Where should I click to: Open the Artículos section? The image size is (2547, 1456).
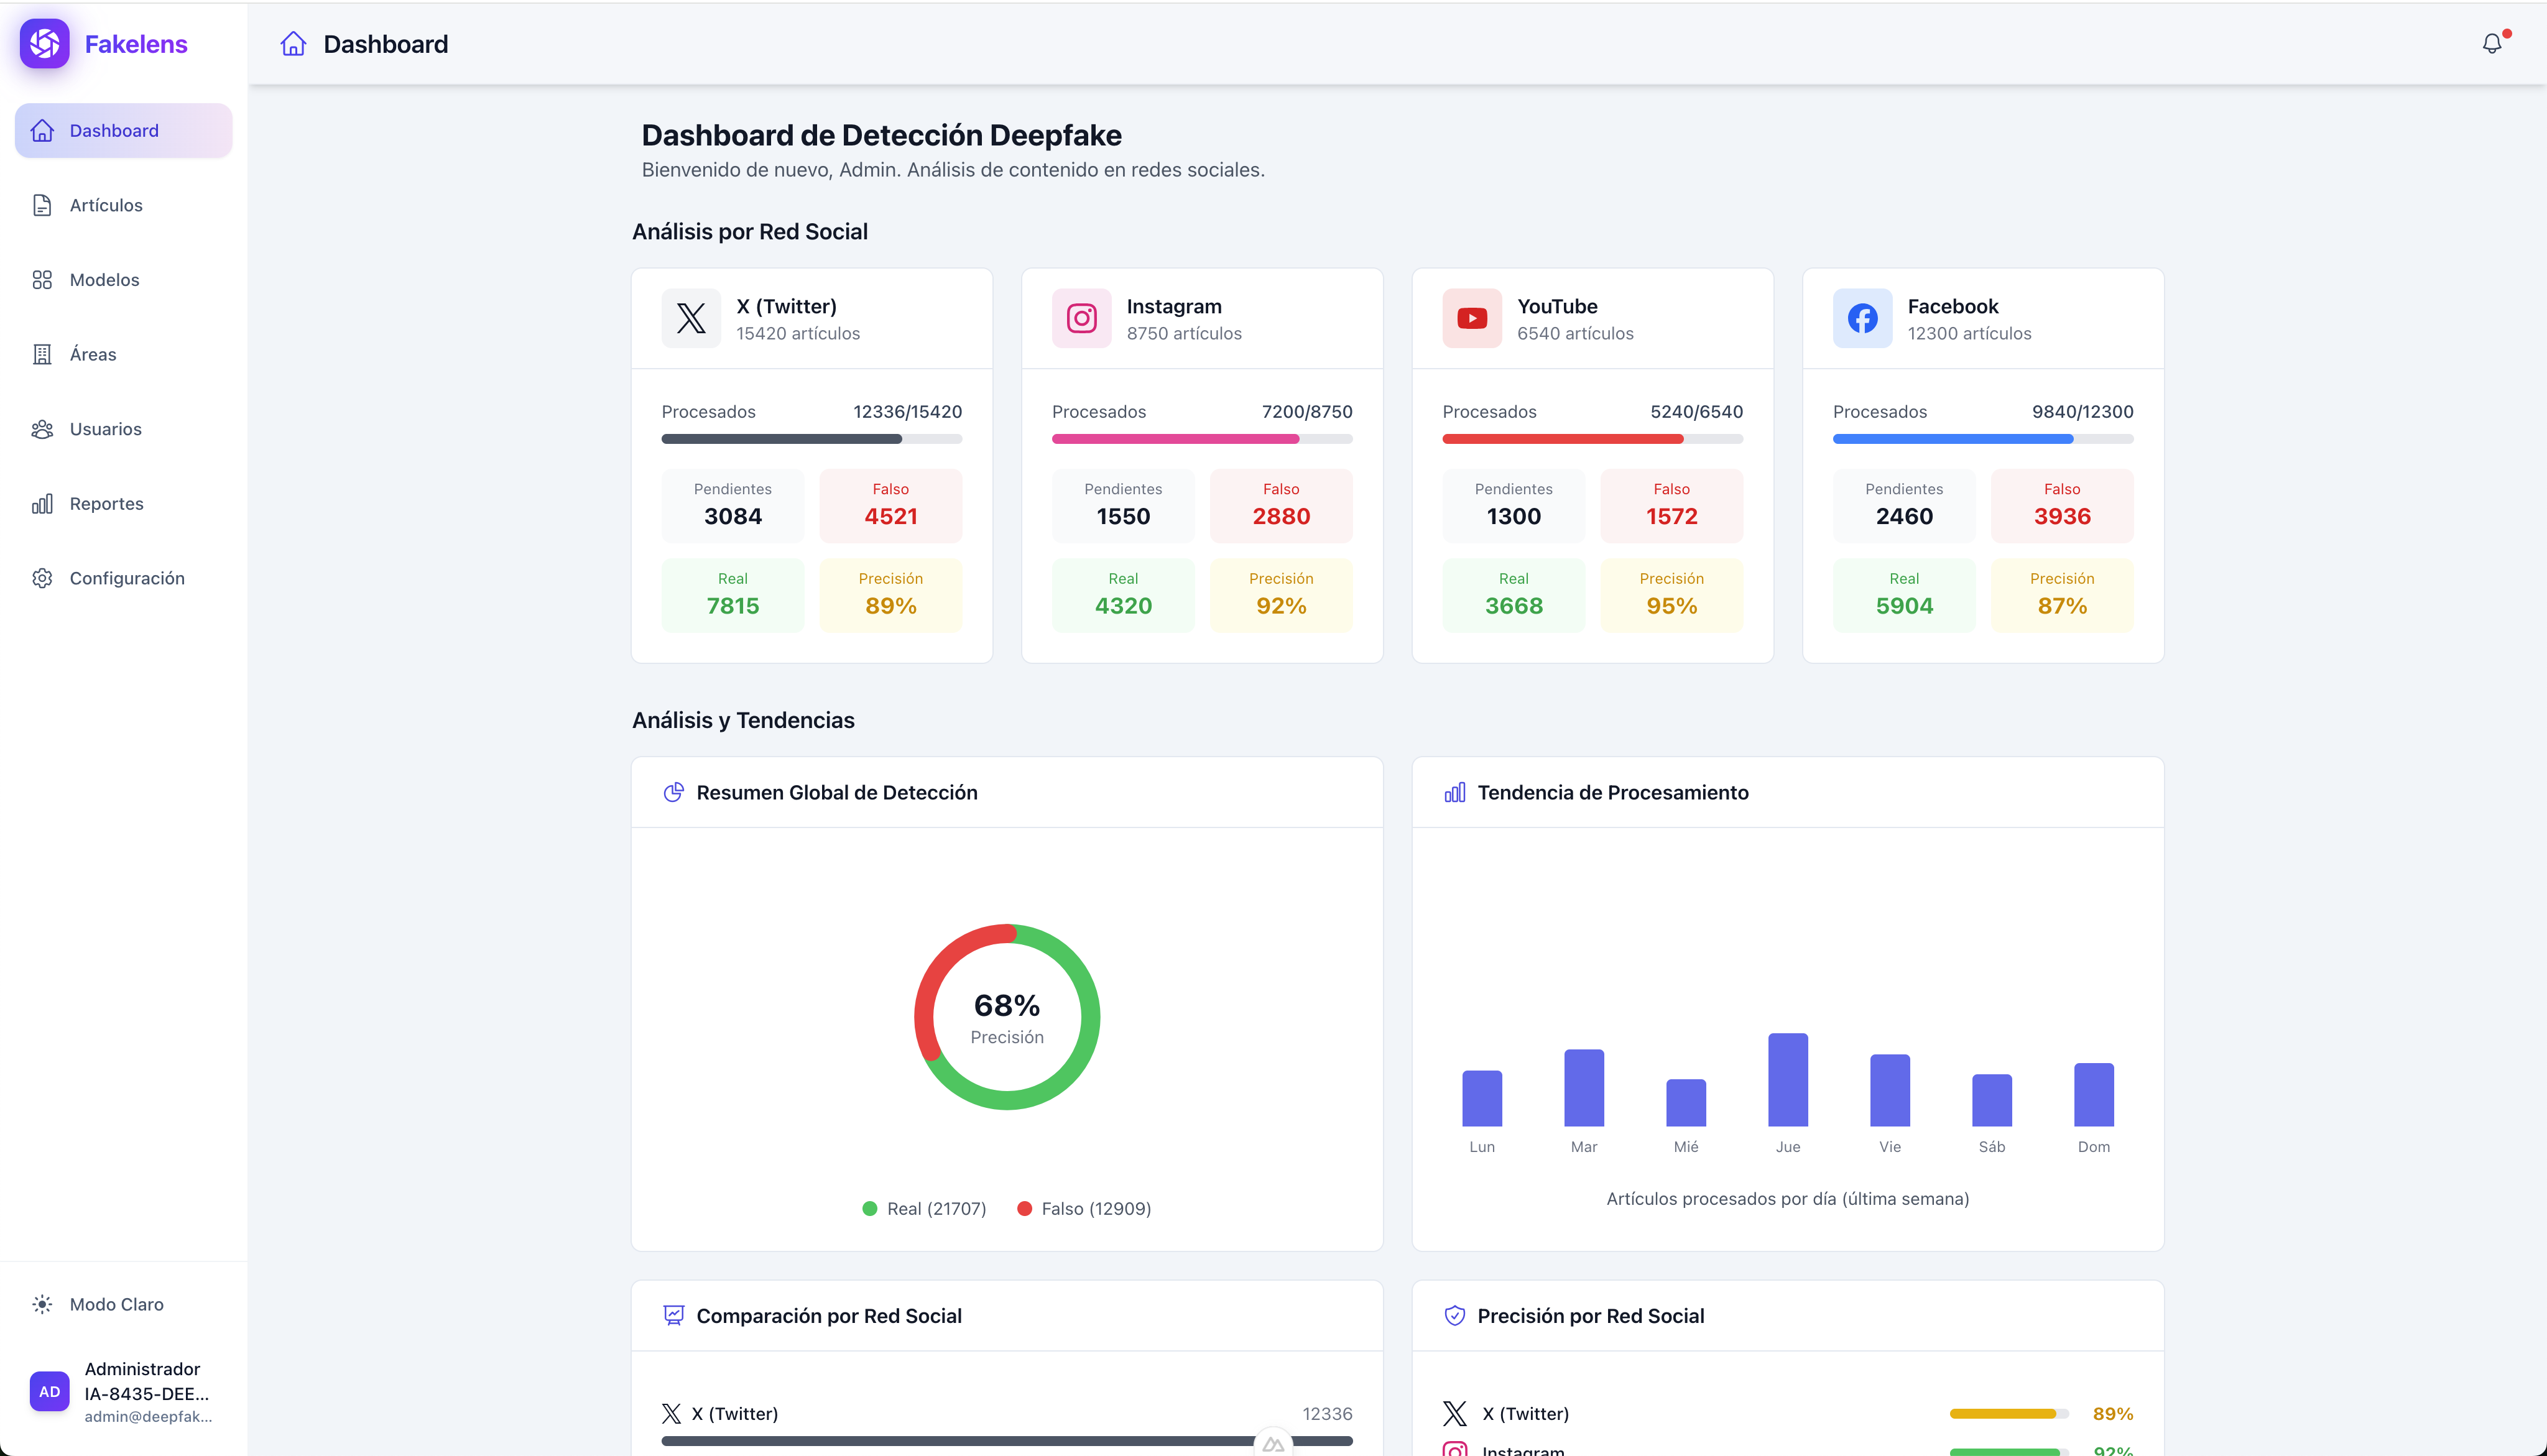click(106, 204)
